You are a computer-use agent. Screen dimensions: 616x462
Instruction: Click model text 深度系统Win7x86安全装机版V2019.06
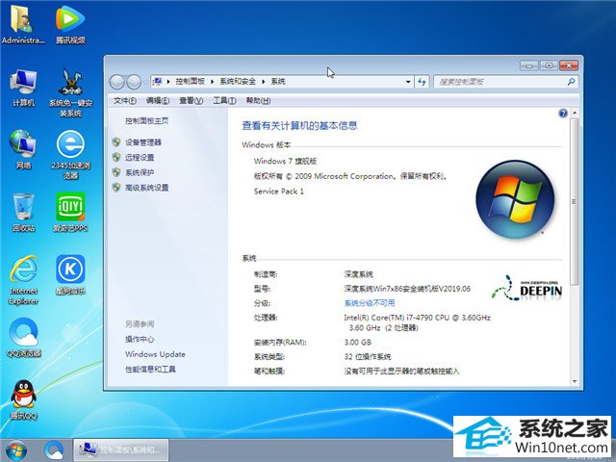[x=407, y=289]
